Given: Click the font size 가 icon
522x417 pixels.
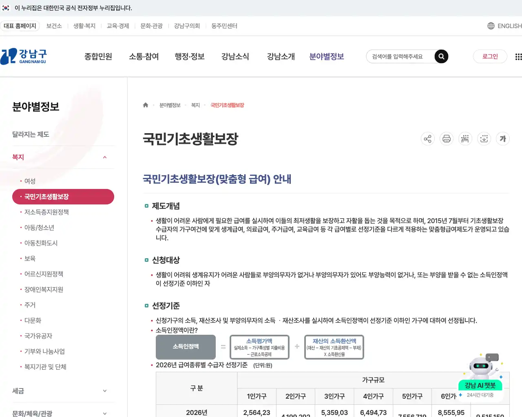Looking at the screenshot, I should 503,139.
